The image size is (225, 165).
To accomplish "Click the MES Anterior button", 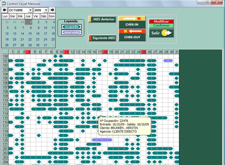I will [102, 19].
